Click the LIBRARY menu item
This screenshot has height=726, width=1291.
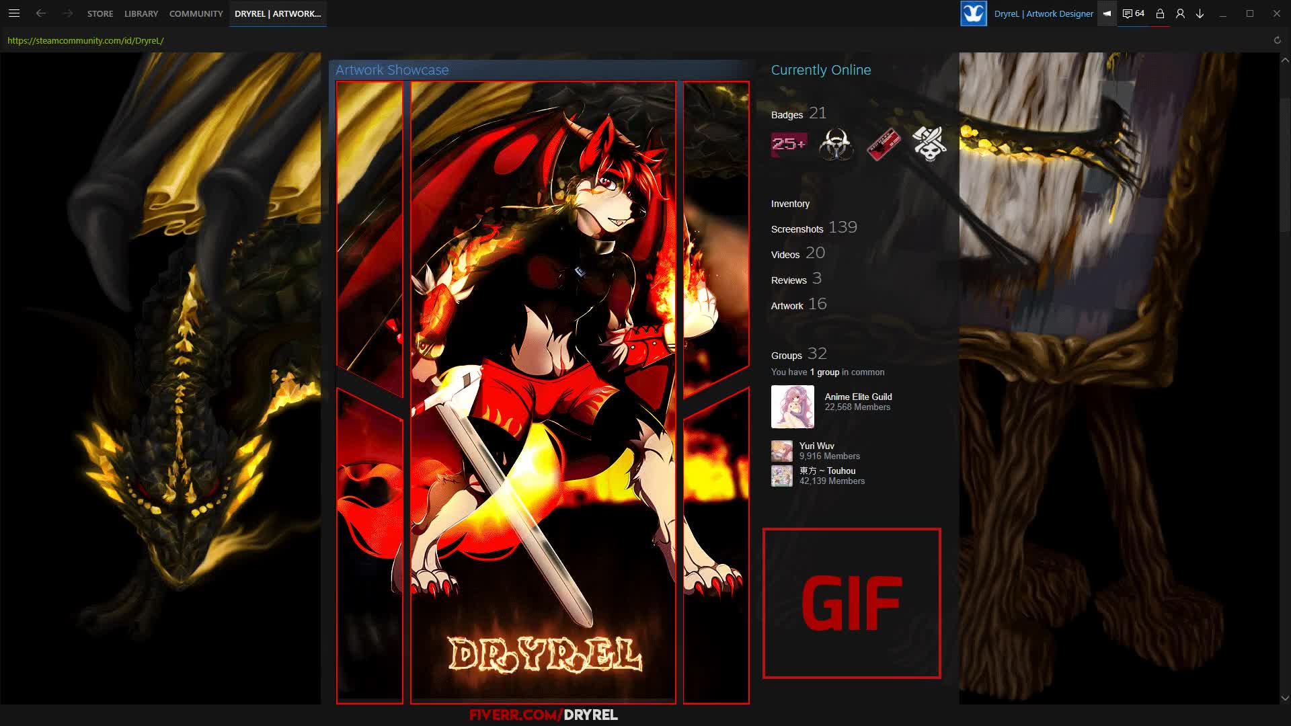(x=141, y=13)
